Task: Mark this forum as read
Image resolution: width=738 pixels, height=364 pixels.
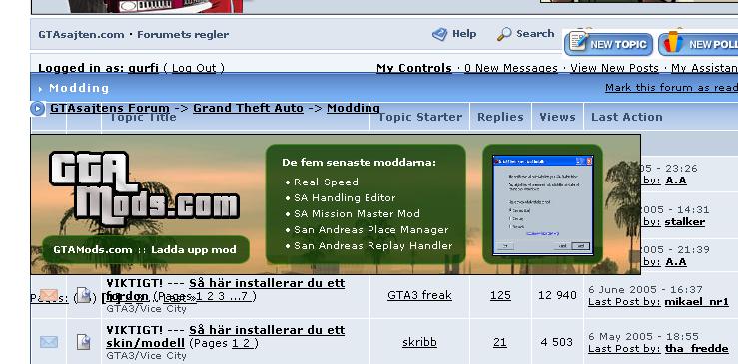Action: pos(671,88)
